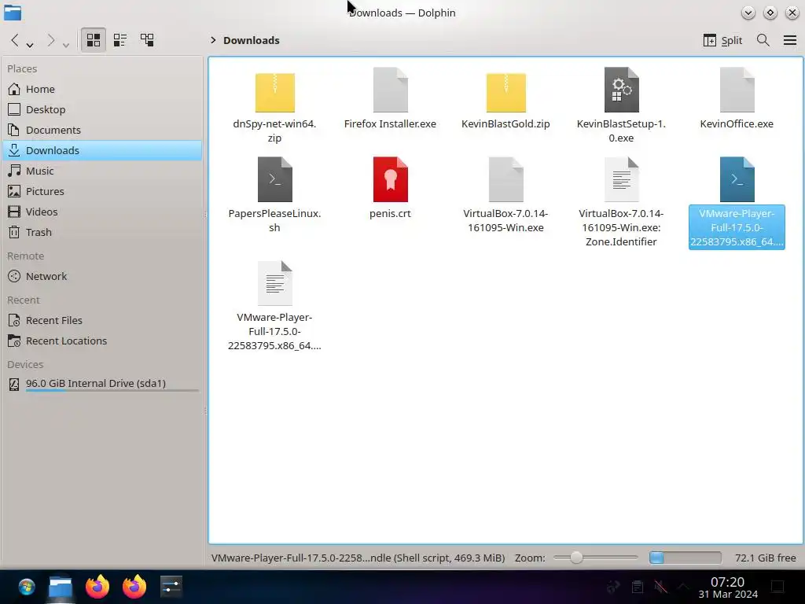Click the PapersPleaseLinux.sh filename label
The width and height of the screenshot is (805, 604).
(274, 220)
